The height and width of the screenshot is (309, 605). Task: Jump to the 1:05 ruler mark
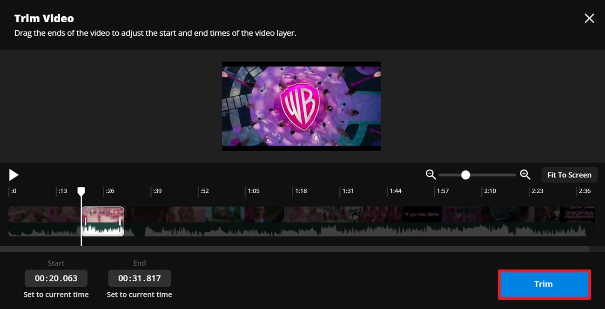(x=253, y=191)
